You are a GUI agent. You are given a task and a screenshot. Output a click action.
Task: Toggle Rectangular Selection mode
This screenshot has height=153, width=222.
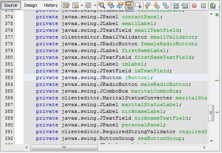[x=138, y=6]
